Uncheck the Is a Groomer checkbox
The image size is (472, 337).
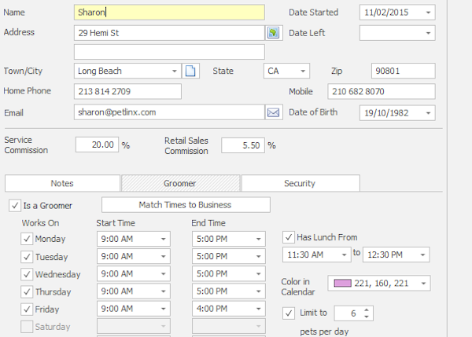coord(15,206)
